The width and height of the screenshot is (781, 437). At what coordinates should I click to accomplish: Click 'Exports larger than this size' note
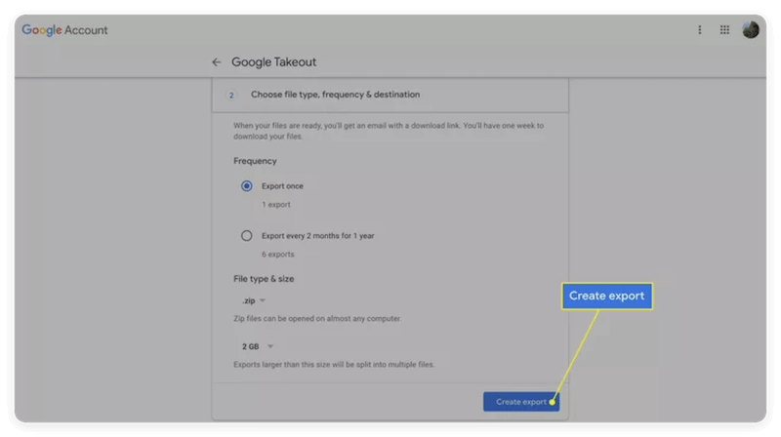click(334, 365)
